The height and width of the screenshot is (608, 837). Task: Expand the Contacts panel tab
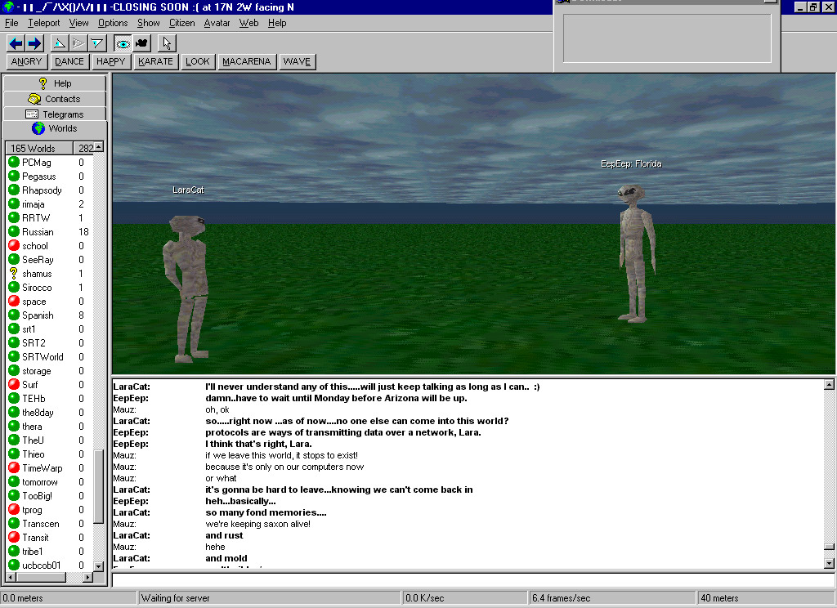pyautogui.click(x=55, y=99)
